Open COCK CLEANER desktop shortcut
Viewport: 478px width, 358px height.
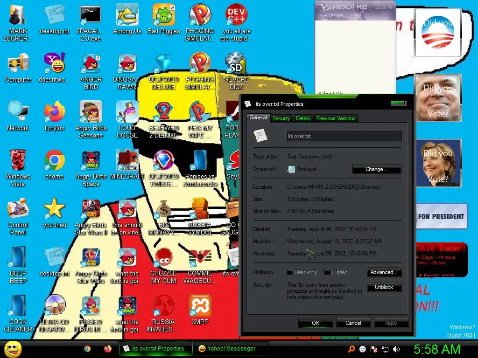tap(18, 305)
